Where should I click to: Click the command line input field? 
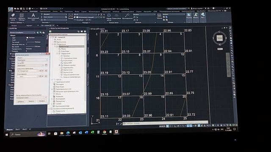pos(166,123)
